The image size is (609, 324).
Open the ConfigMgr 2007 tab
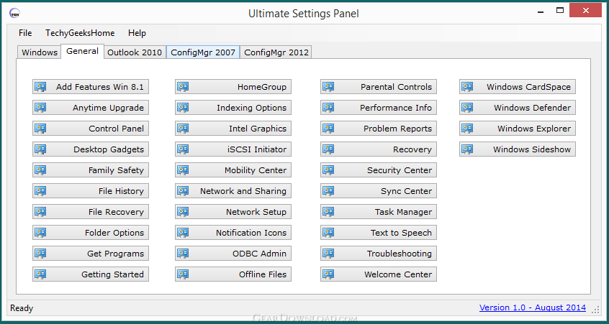tap(203, 52)
